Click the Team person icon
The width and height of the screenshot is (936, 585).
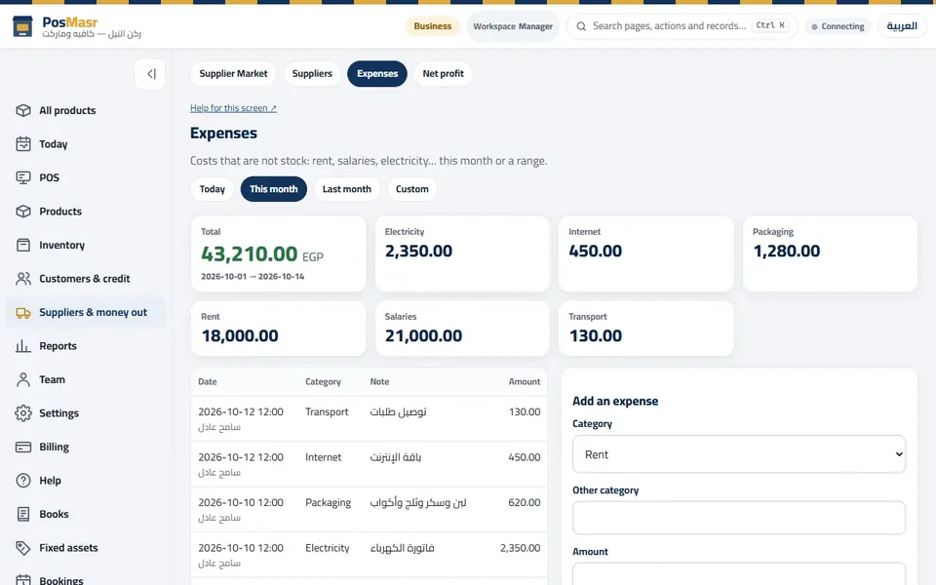pos(23,379)
